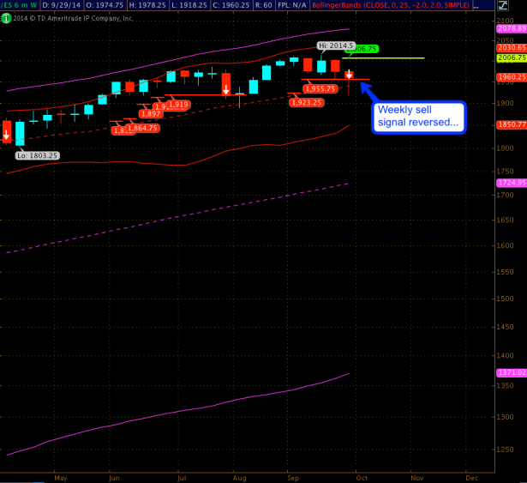Click the 1,955.75 red price label
Image resolution: width=527 pixels, height=483 pixels.
pos(320,88)
